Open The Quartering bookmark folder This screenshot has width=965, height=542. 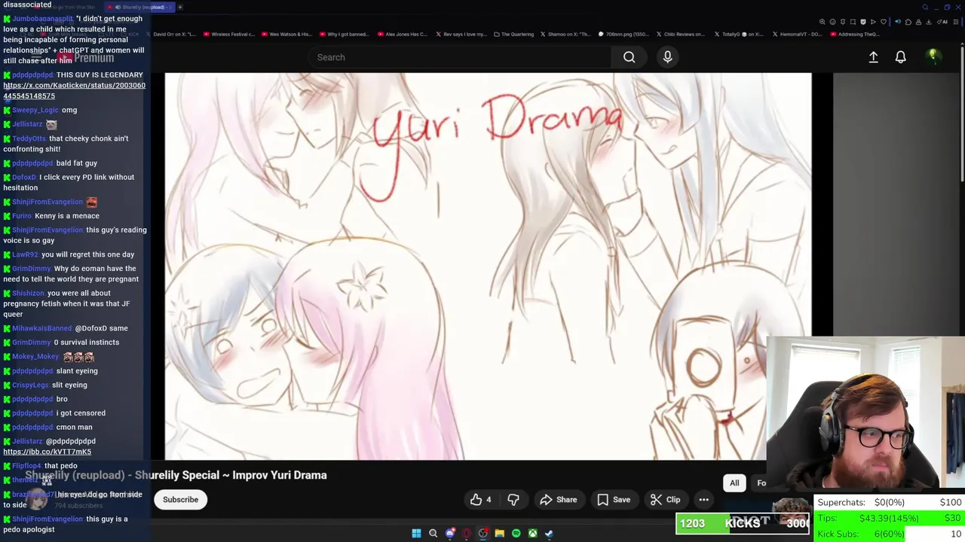coord(514,34)
